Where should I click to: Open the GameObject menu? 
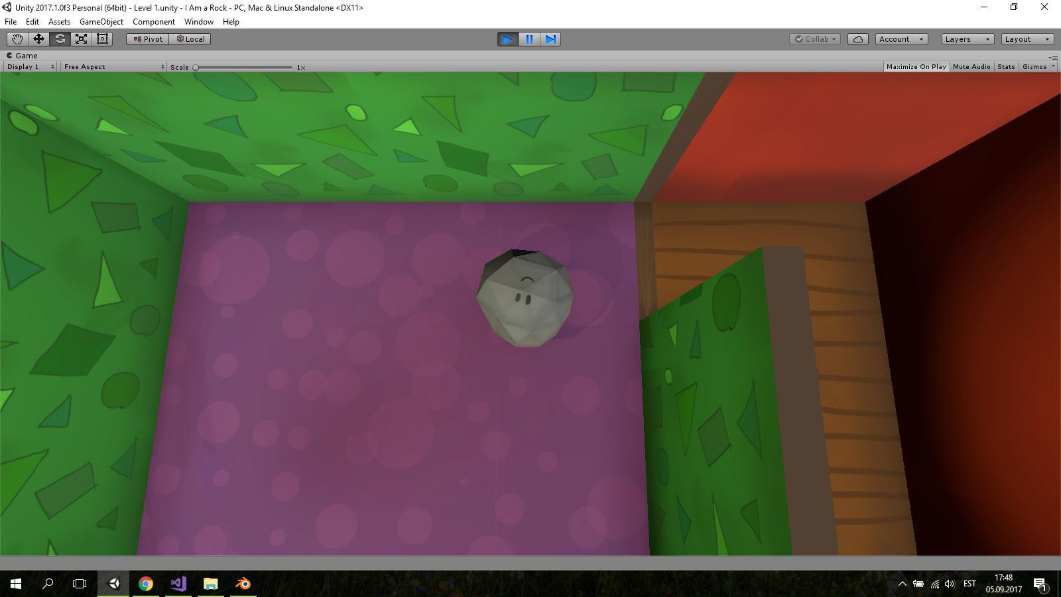click(101, 22)
